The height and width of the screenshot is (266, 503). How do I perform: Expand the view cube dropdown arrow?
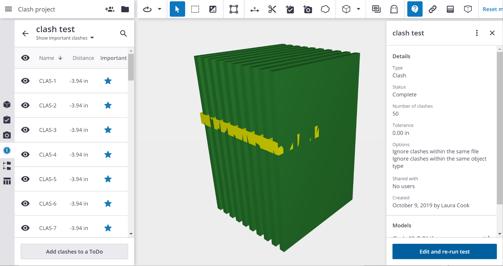(358, 9)
